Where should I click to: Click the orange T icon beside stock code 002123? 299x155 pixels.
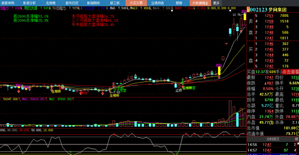tap(248, 10)
